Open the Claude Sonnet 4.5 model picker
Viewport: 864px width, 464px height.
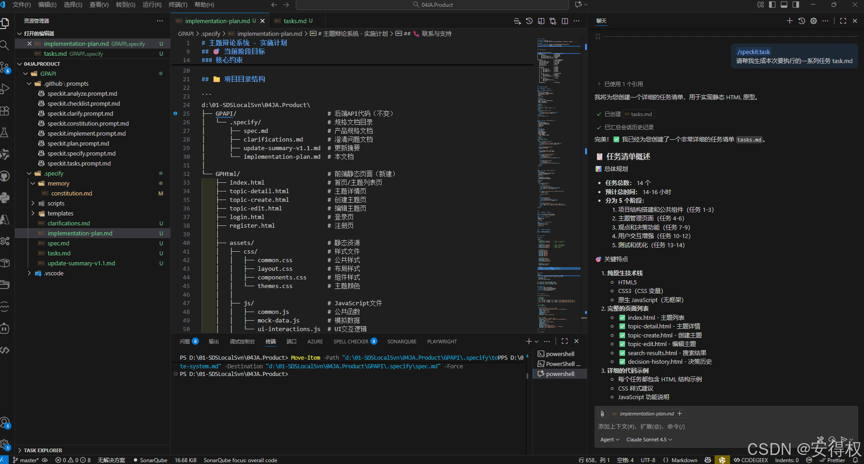pos(649,440)
